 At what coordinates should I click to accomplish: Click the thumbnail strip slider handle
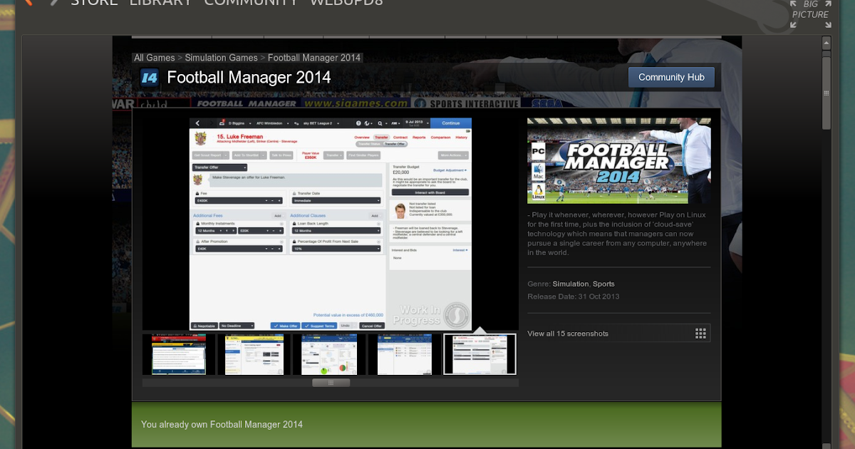point(330,382)
